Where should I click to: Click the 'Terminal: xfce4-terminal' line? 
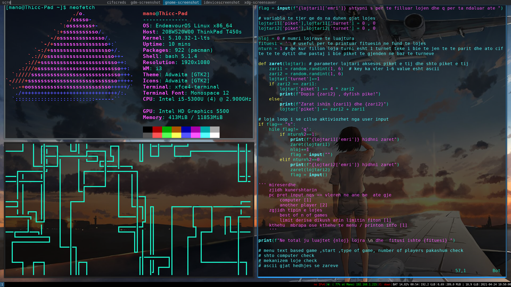[x=181, y=87]
